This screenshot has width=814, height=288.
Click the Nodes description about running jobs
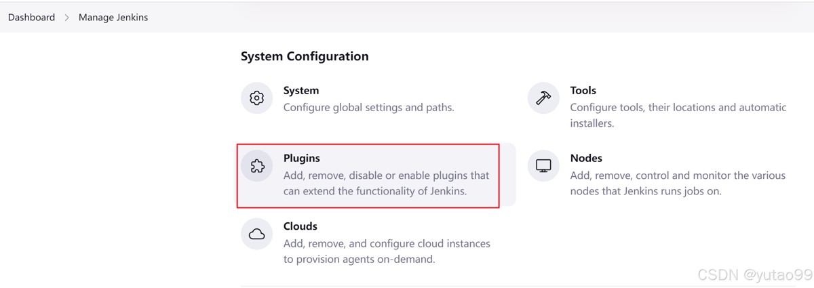coord(678,183)
